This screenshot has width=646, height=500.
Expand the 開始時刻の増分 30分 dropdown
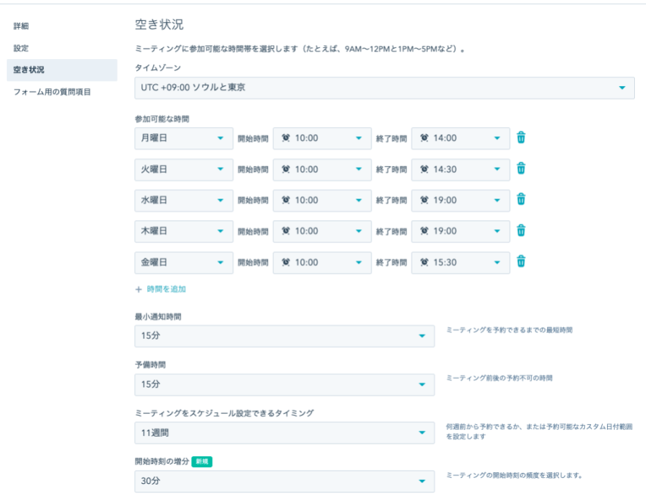click(x=284, y=481)
